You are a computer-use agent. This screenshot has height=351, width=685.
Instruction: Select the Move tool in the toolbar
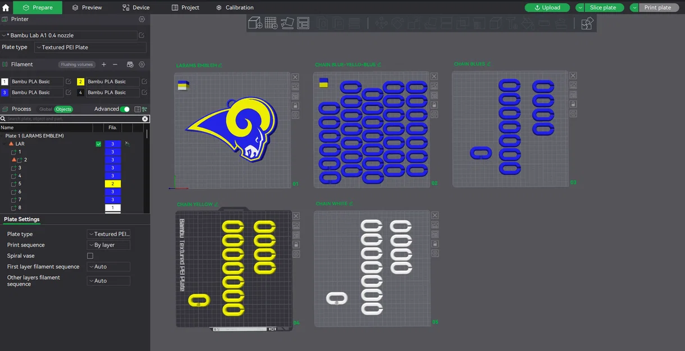(381, 23)
